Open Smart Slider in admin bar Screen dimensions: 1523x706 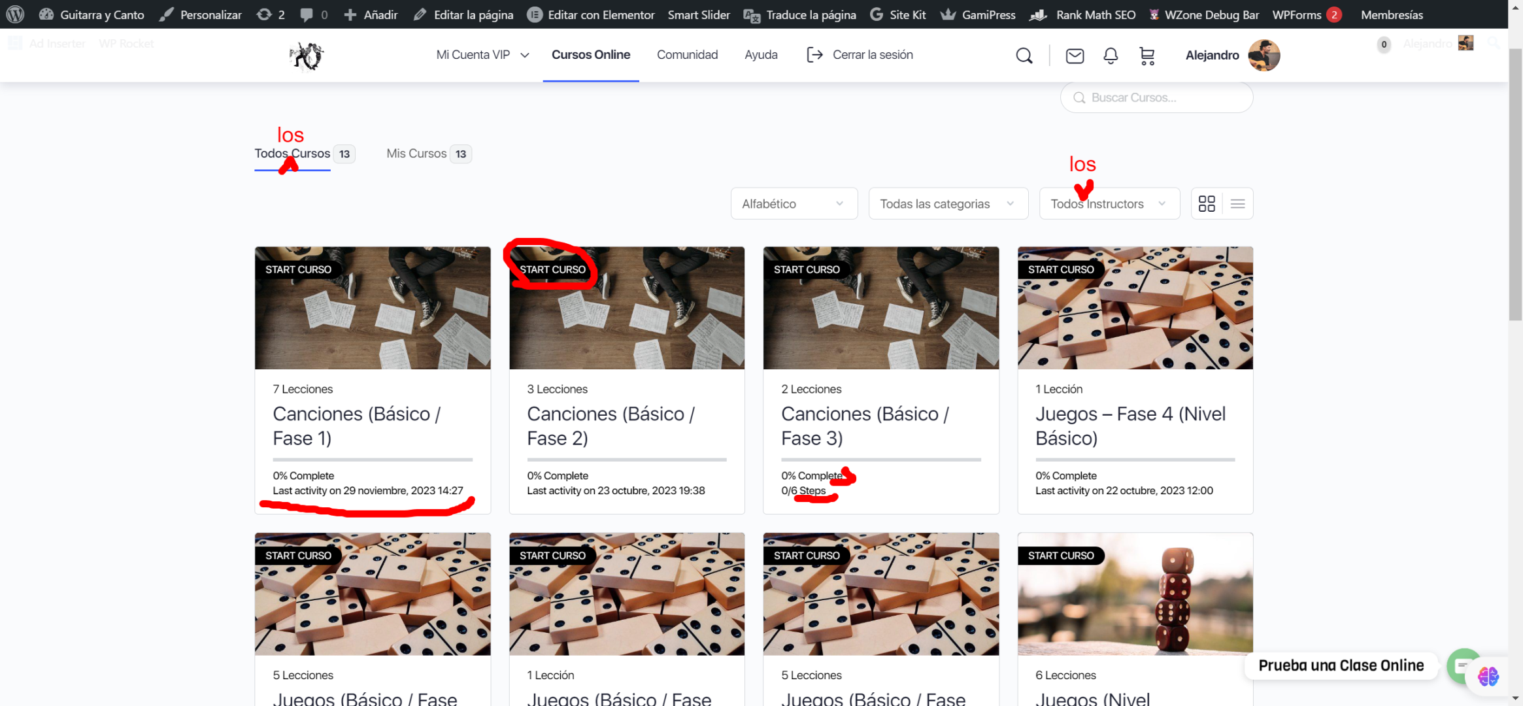coord(699,14)
